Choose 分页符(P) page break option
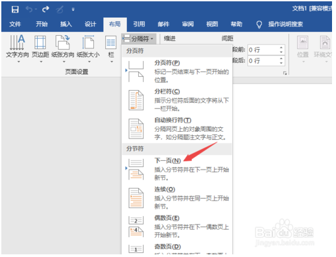This screenshot has width=336, height=257. click(177, 72)
